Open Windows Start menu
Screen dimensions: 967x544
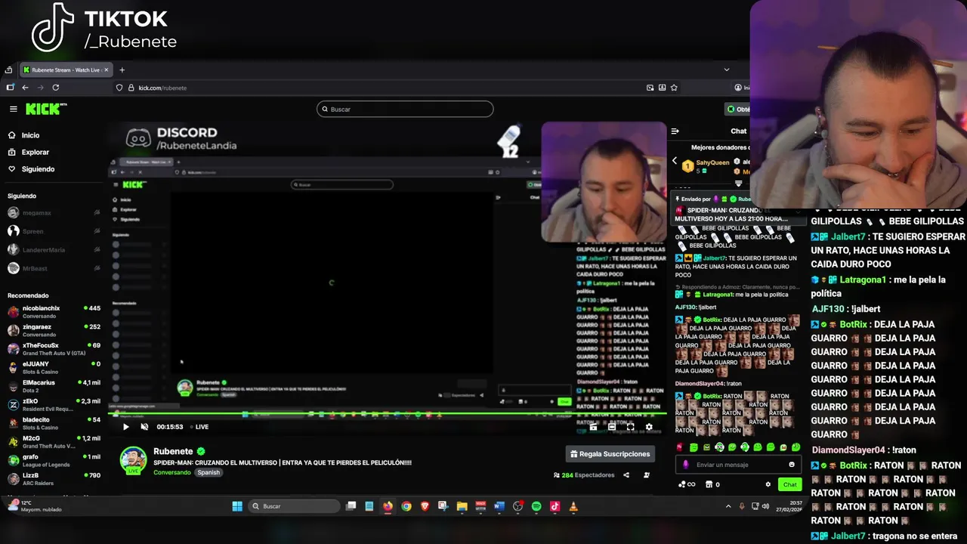coord(237,506)
